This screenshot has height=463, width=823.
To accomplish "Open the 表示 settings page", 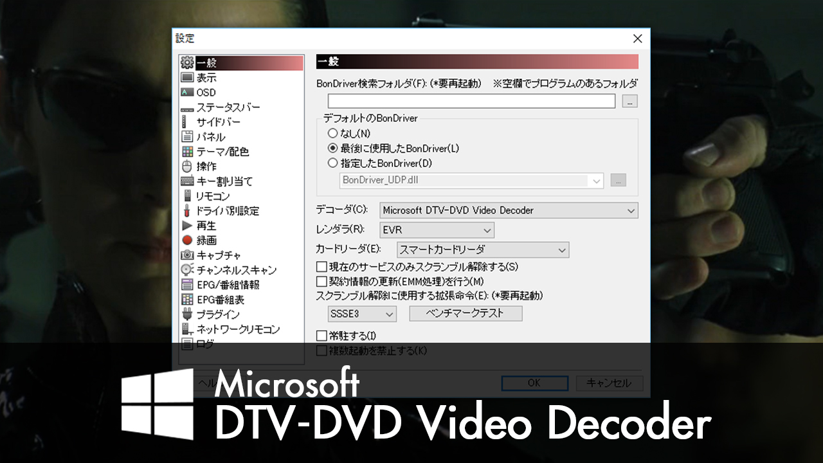I will (206, 78).
